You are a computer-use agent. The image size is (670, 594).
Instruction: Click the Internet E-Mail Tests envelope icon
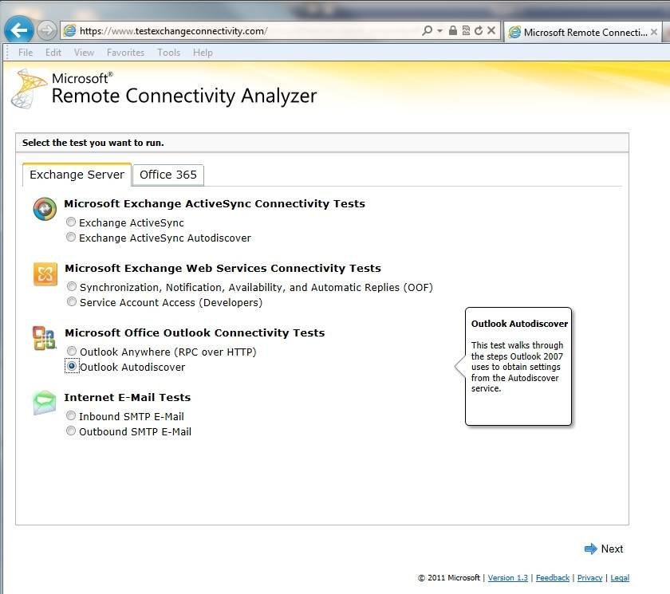[x=45, y=403]
